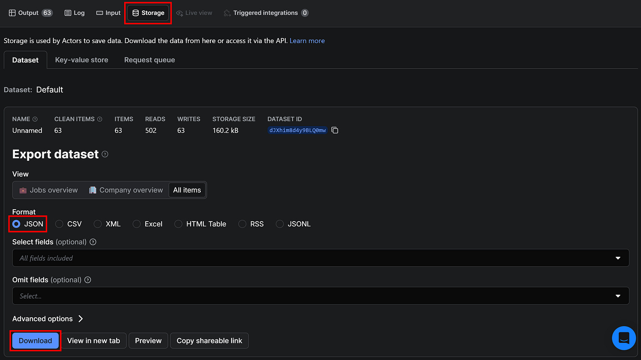Select the Jobs overview view
Screen dimensions: 641x360
tap(48, 190)
